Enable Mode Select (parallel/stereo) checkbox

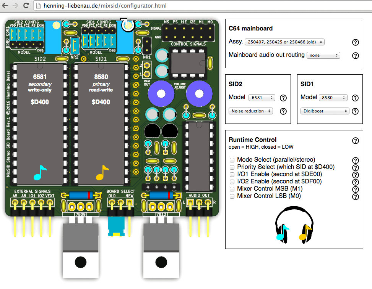[x=232, y=160]
